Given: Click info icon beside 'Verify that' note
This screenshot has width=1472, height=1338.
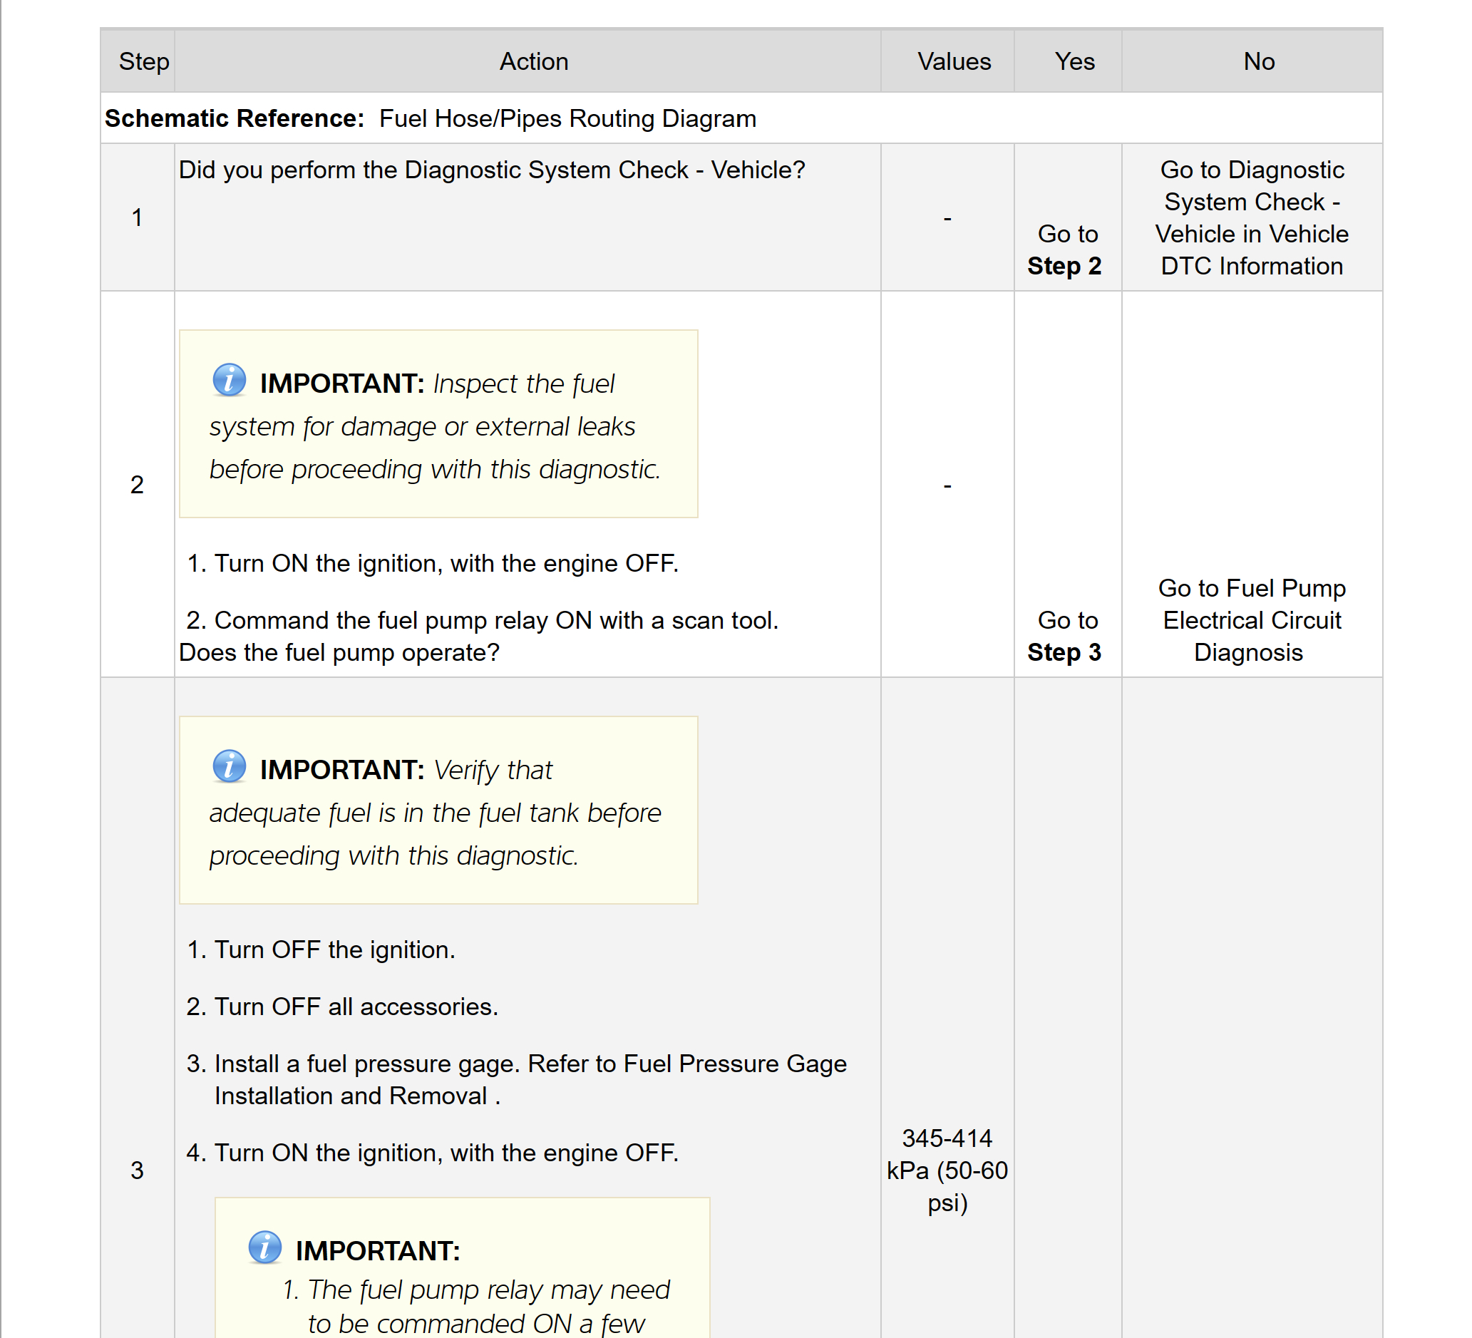Looking at the screenshot, I should tap(230, 766).
